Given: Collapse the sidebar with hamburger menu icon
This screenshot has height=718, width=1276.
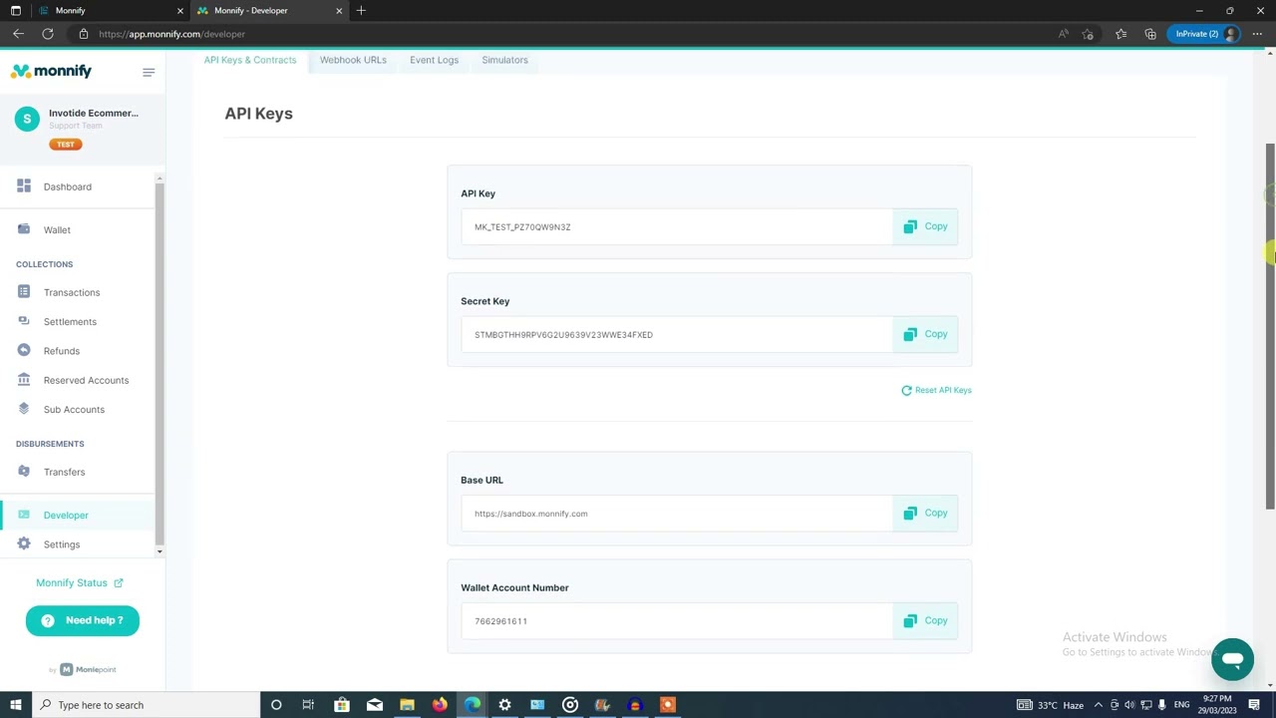Looking at the screenshot, I should 149,72.
